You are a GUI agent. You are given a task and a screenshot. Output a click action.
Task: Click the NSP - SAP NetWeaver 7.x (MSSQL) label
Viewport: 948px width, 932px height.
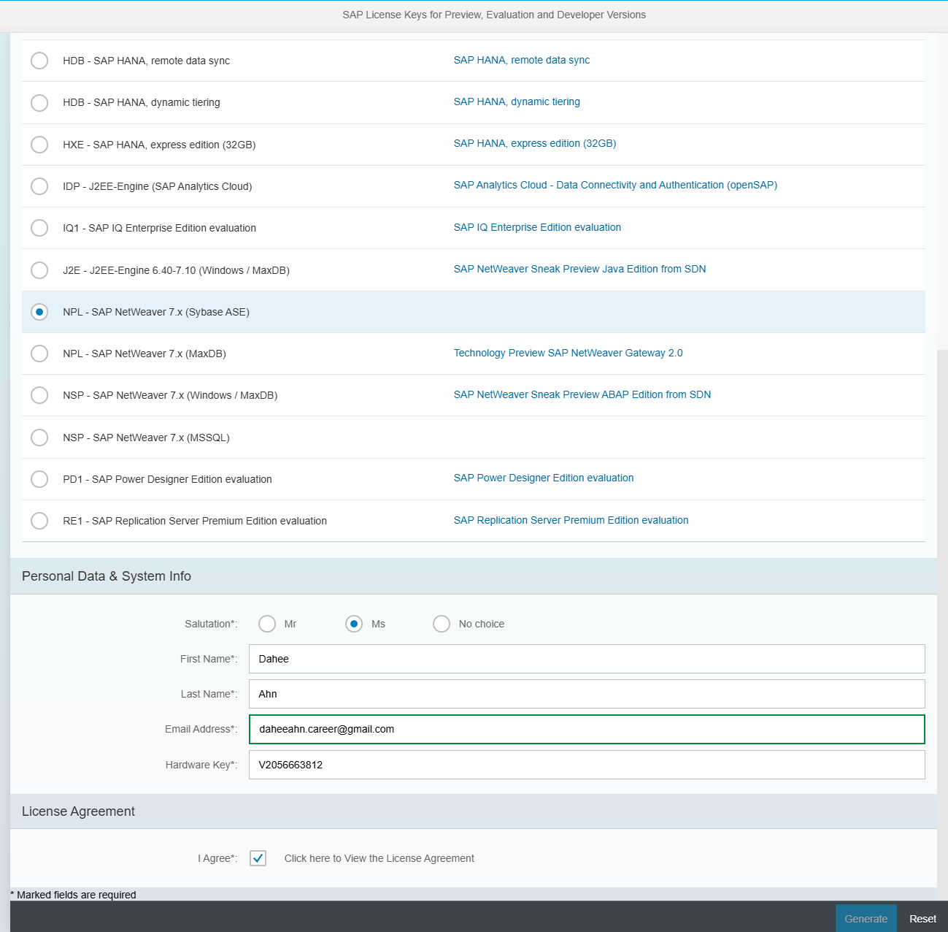click(x=146, y=438)
